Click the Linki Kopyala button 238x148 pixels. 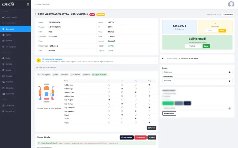(x=126, y=137)
